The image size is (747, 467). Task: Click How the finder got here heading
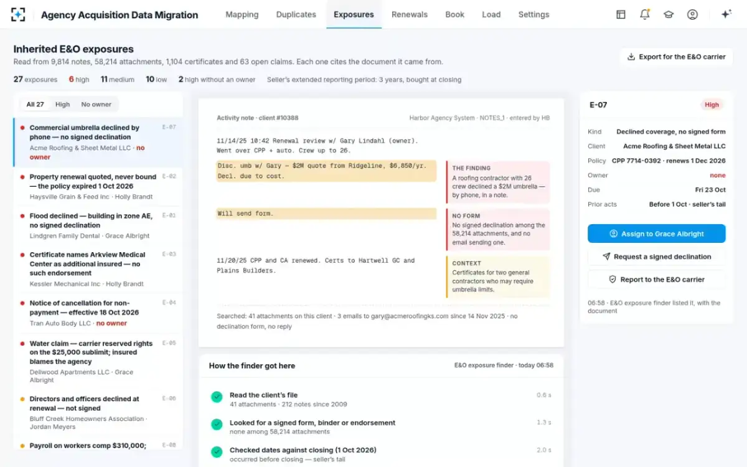coord(252,366)
